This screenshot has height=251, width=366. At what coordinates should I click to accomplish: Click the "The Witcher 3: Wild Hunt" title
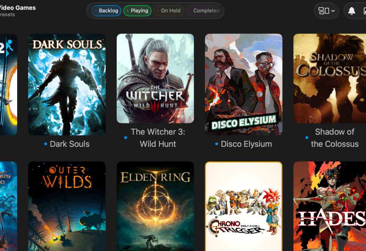[x=158, y=138]
